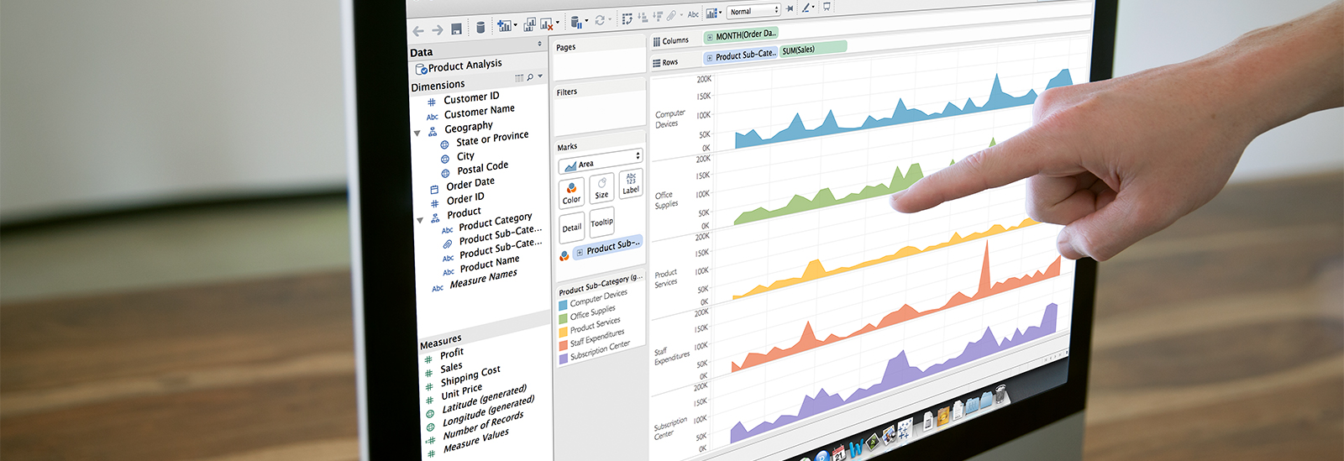The width and height of the screenshot is (1344, 461).
Task: Select the Postal Code field
Action: click(482, 168)
